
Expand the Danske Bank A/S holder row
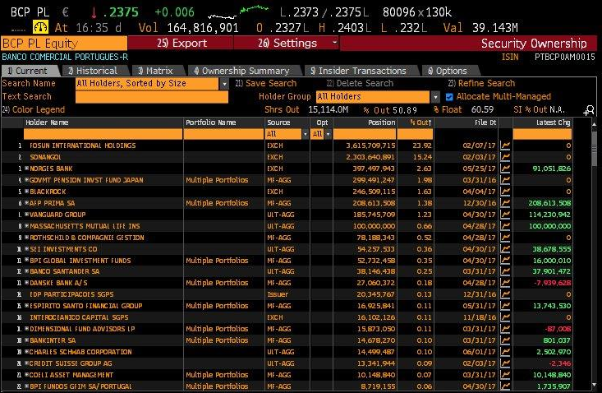click(27, 283)
